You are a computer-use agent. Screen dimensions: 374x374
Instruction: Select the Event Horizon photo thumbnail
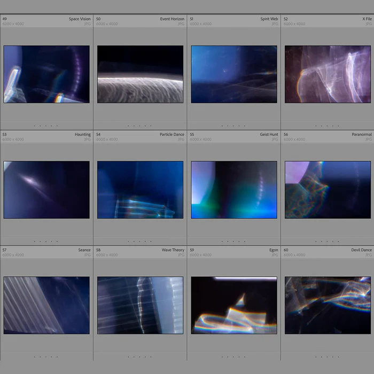pos(140,74)
